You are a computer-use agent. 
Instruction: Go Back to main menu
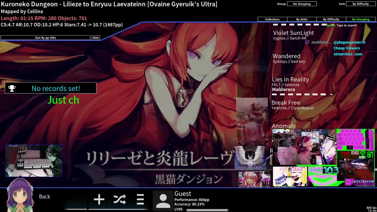pyautogui.click(x=44, y=197)
